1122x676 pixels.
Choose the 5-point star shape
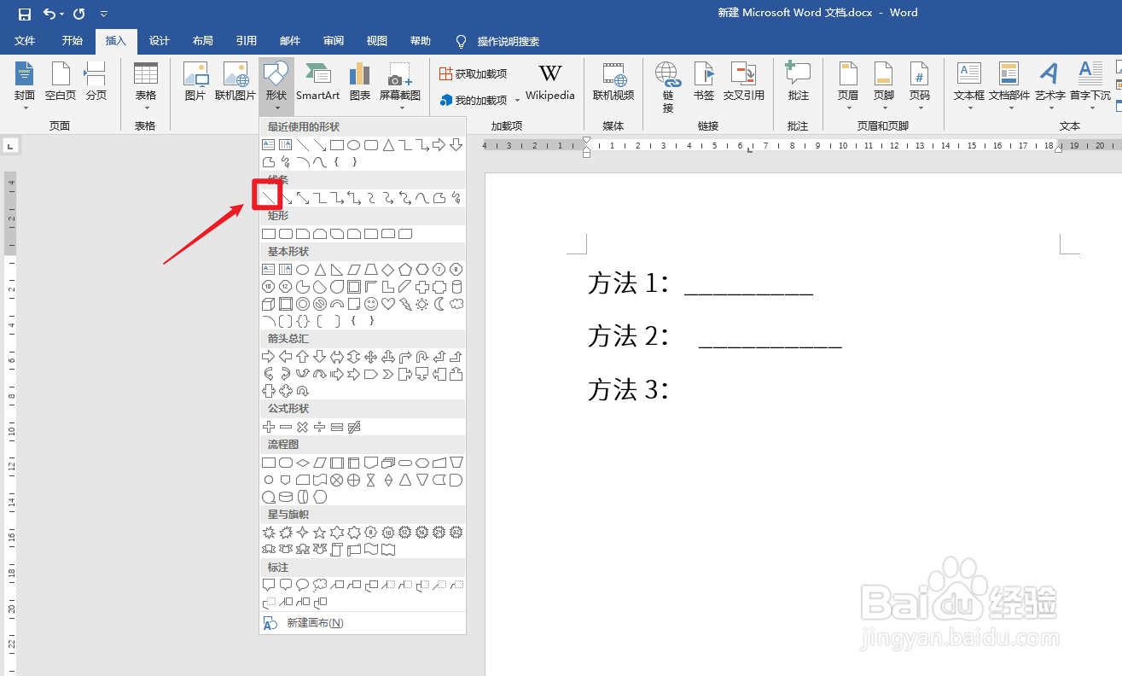pos(320,533)
